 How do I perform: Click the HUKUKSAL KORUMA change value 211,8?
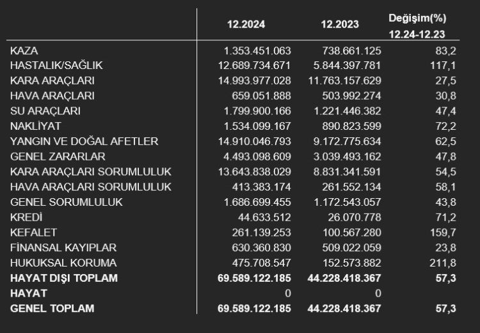click(x=443, y=263)
